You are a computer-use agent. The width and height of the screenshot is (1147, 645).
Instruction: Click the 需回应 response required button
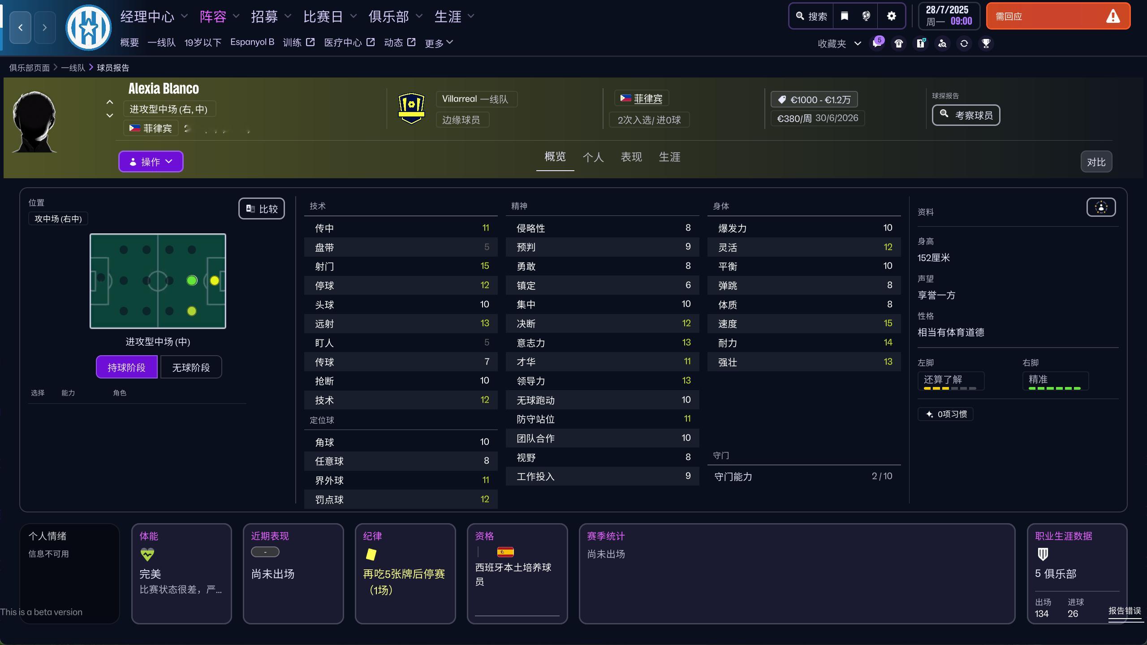(x=1058, y=17)
